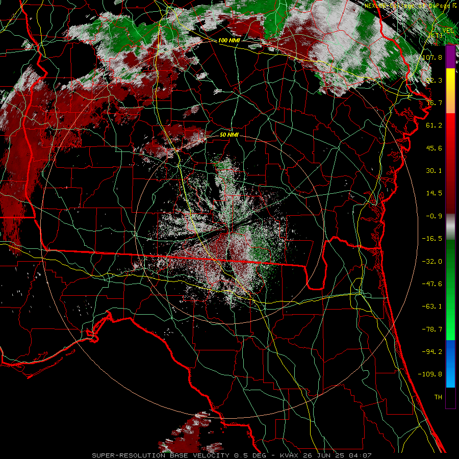The image size is (459, 459).
Task: Click the -0.9 value on velocity scale
Action: pos(434,216)
